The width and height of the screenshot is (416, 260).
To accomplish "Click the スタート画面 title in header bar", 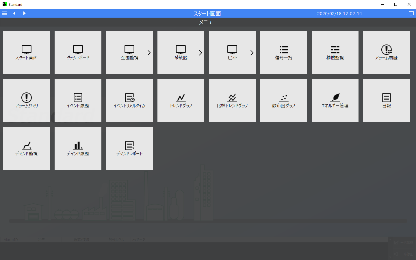I will pos(207,14).
